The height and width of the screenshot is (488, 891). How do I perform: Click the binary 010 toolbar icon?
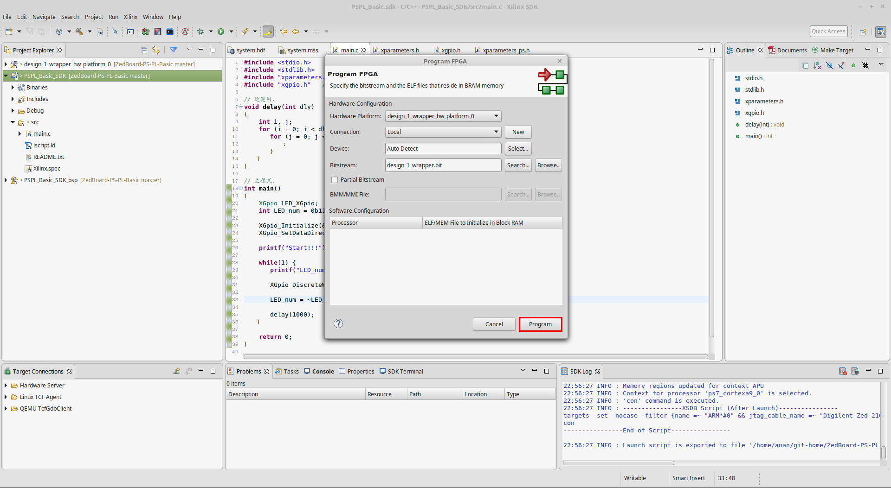[100, 32]
